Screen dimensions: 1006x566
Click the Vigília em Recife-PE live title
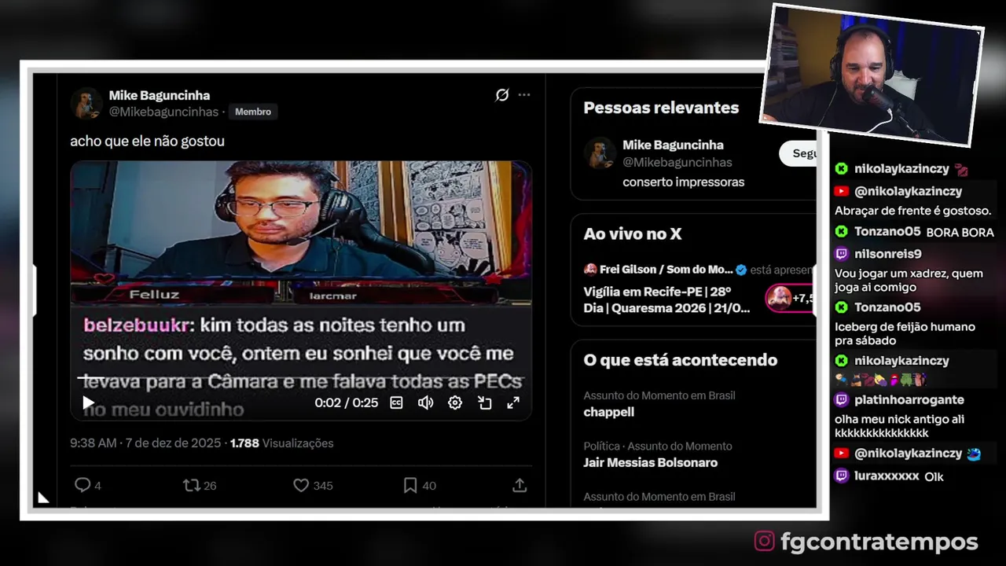pyautogui.click(x=666, y=300)
